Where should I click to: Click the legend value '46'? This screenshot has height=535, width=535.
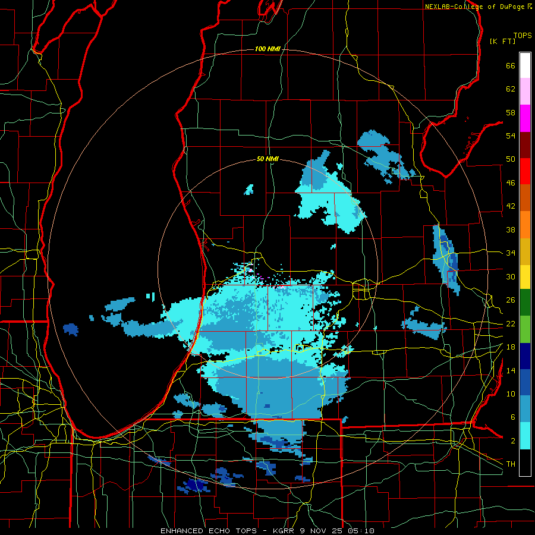pos(511,183)
